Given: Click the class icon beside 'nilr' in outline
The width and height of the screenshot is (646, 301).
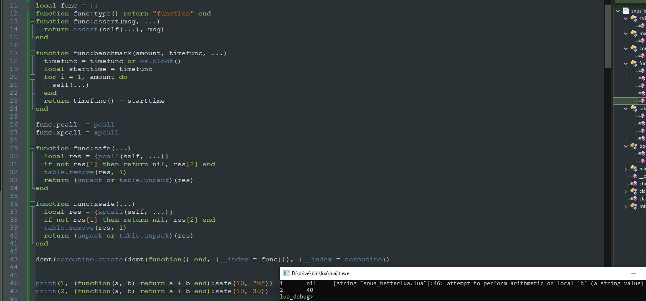Looking at the screenshot, I should [x=634, y=169].
